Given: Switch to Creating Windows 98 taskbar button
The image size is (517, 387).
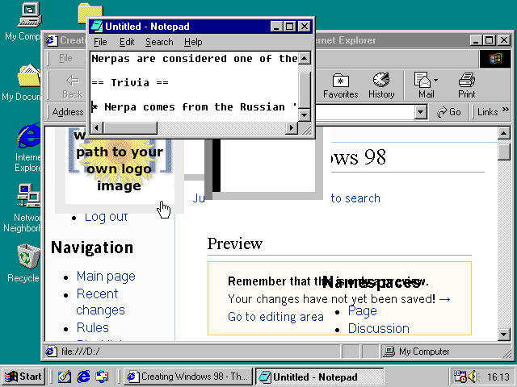Looking at the screenshot, I should [187, 377].
